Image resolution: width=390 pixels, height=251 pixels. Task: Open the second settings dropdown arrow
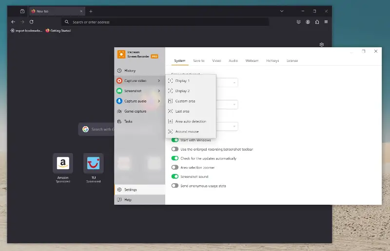[x=234, y=104]
